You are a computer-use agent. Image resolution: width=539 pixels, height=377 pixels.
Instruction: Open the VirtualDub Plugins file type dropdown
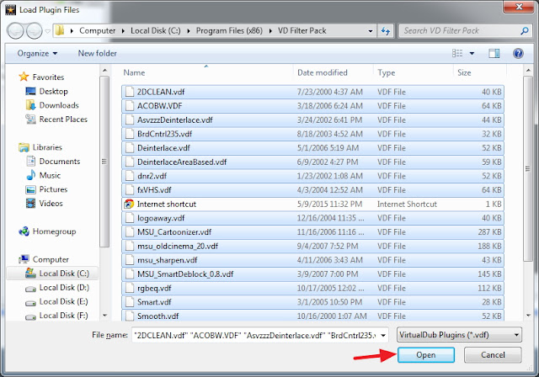(x=459, y=335)
